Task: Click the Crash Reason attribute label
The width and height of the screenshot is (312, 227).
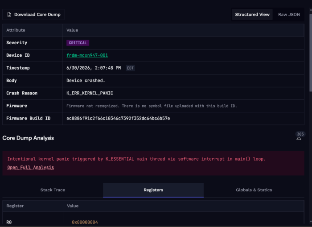Action: tap(22, 93)
